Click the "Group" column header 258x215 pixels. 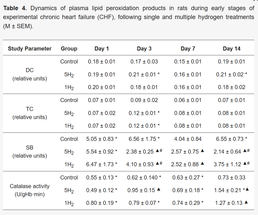coord(69,49)
